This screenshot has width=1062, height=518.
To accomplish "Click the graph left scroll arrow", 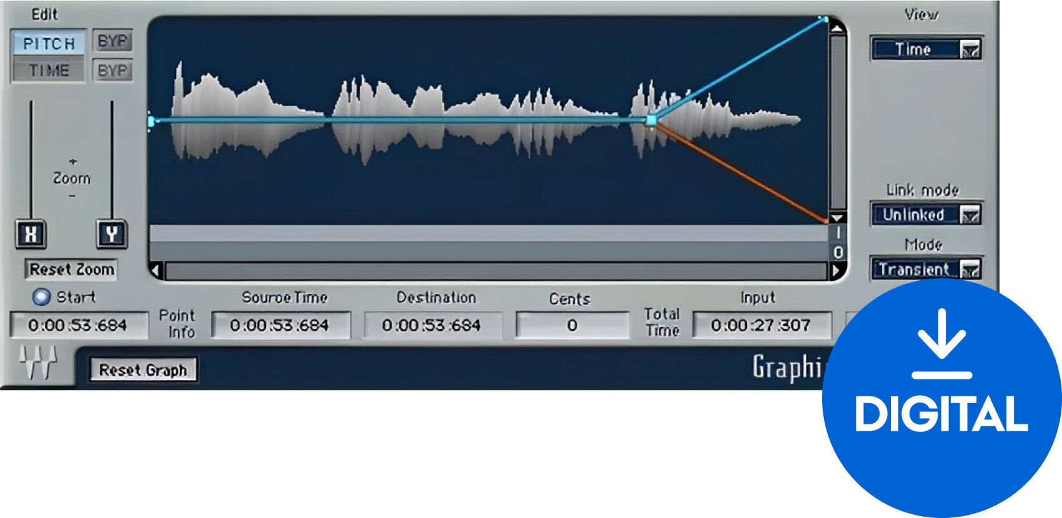I will pos(156,271).
